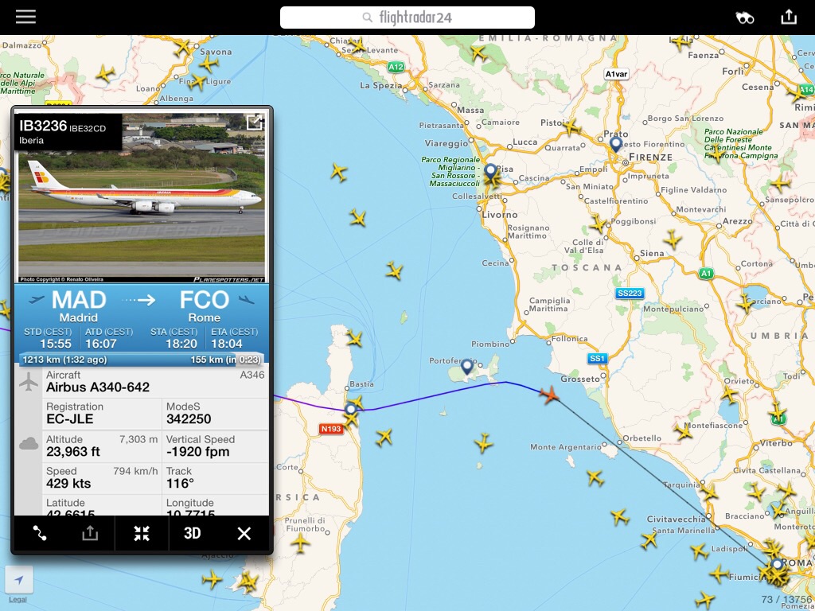Select the orange IB3236 aircraft on map
The width and height of the screenshot is (815, 611).
(x=549, y=395)
